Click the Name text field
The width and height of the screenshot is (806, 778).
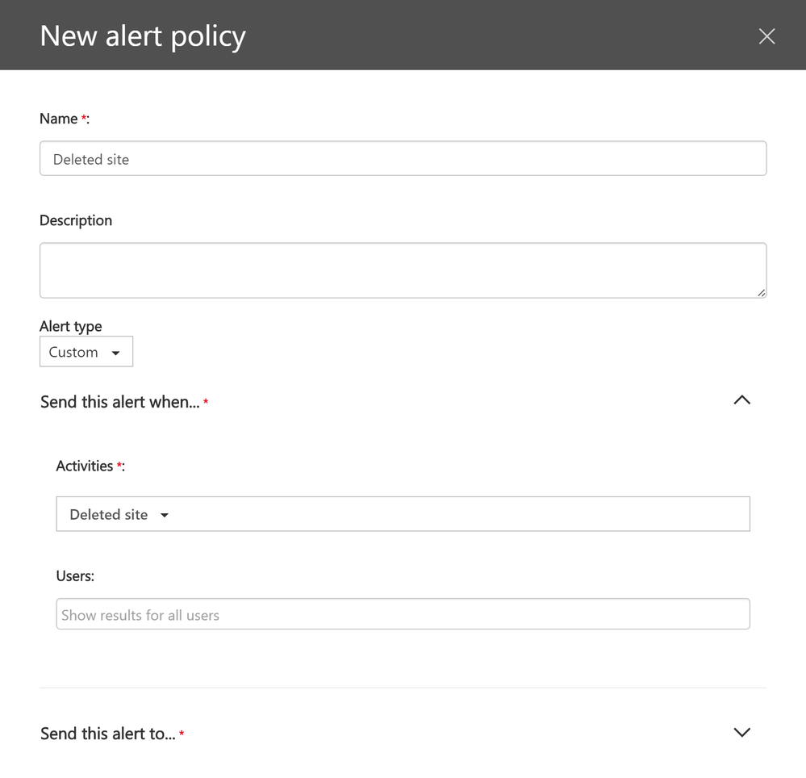click(403, 159)
